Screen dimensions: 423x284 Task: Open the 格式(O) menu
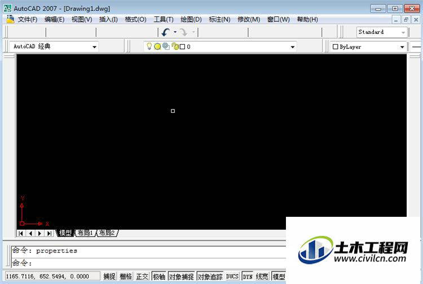coord(135,19)
